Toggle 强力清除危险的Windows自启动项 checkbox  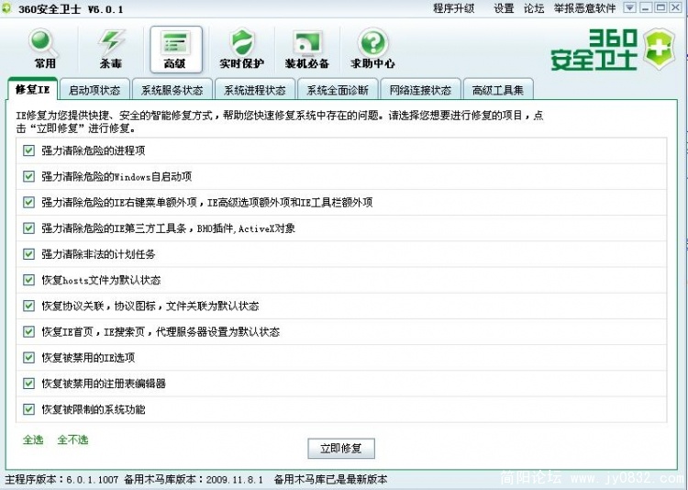point(29,176)
